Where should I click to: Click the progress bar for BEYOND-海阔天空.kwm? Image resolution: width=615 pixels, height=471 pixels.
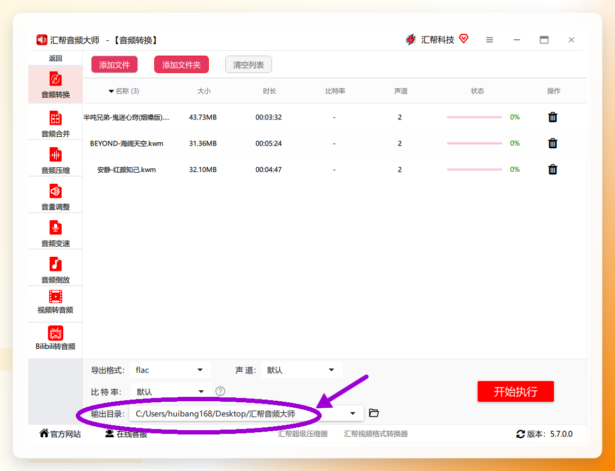(x=474, y=143)
